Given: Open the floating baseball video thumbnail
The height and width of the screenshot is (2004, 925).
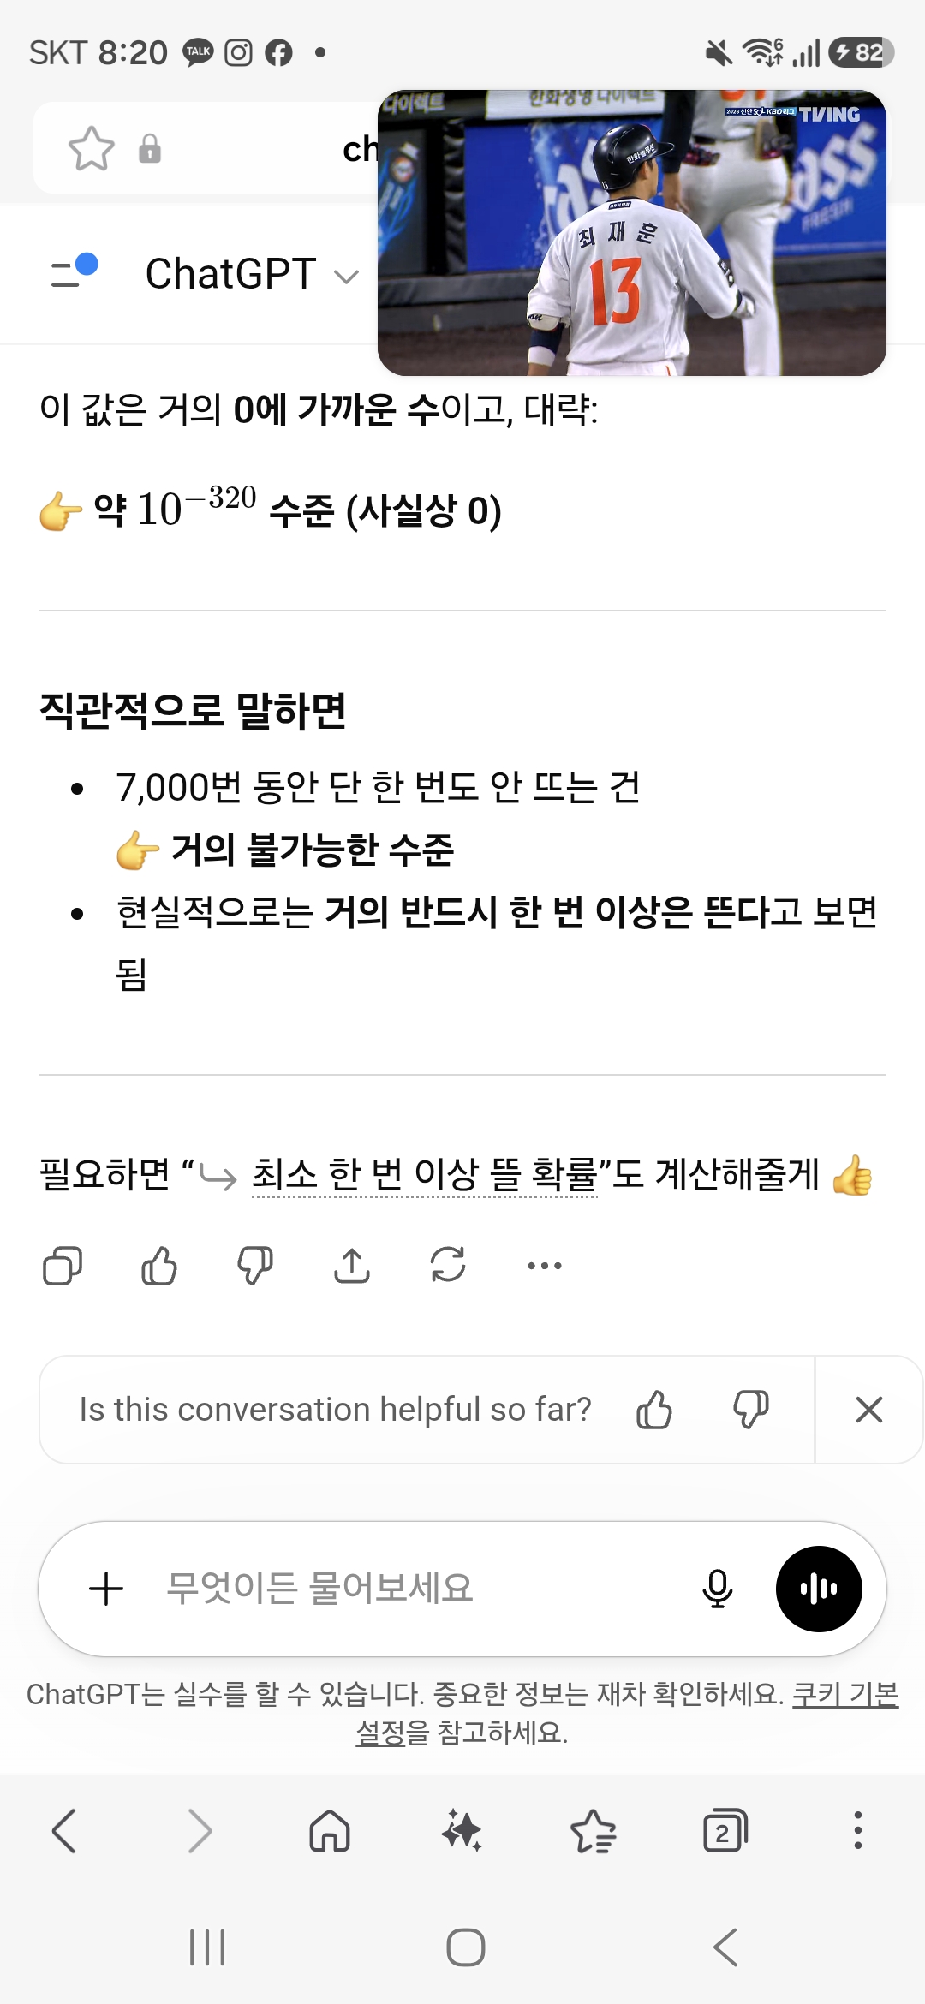Looking at the screenshot, I should tap(632, 233).
